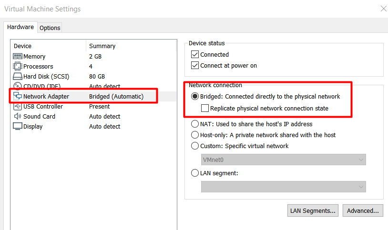The image size is (388, 230).
Task: Enable Replicate physical network connection state
Action: point(205,108)
